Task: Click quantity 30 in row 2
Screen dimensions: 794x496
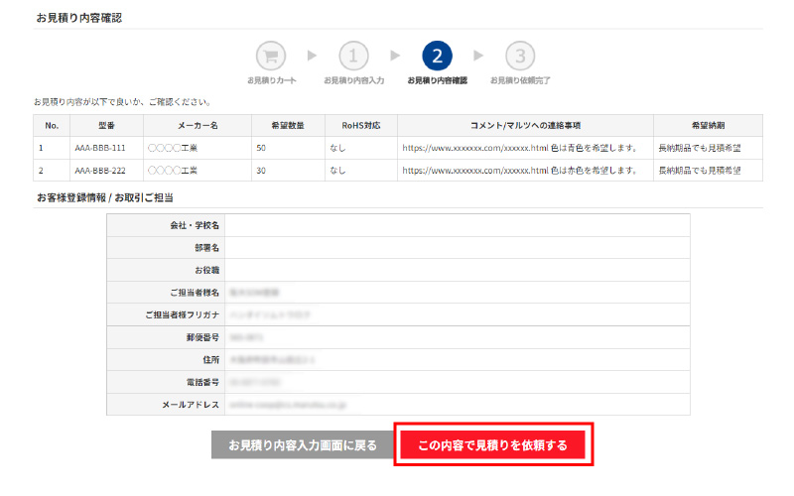Action: point(261,171)
